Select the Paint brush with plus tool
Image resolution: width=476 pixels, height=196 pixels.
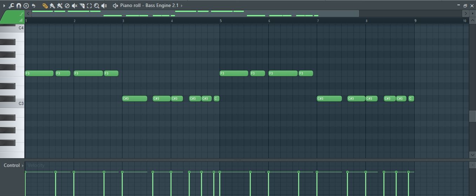pos(60,6)
